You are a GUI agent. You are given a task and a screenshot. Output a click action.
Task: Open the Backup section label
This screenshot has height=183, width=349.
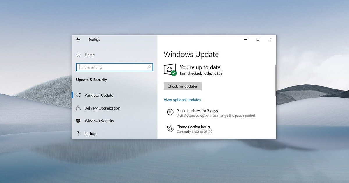coord(90,134)
